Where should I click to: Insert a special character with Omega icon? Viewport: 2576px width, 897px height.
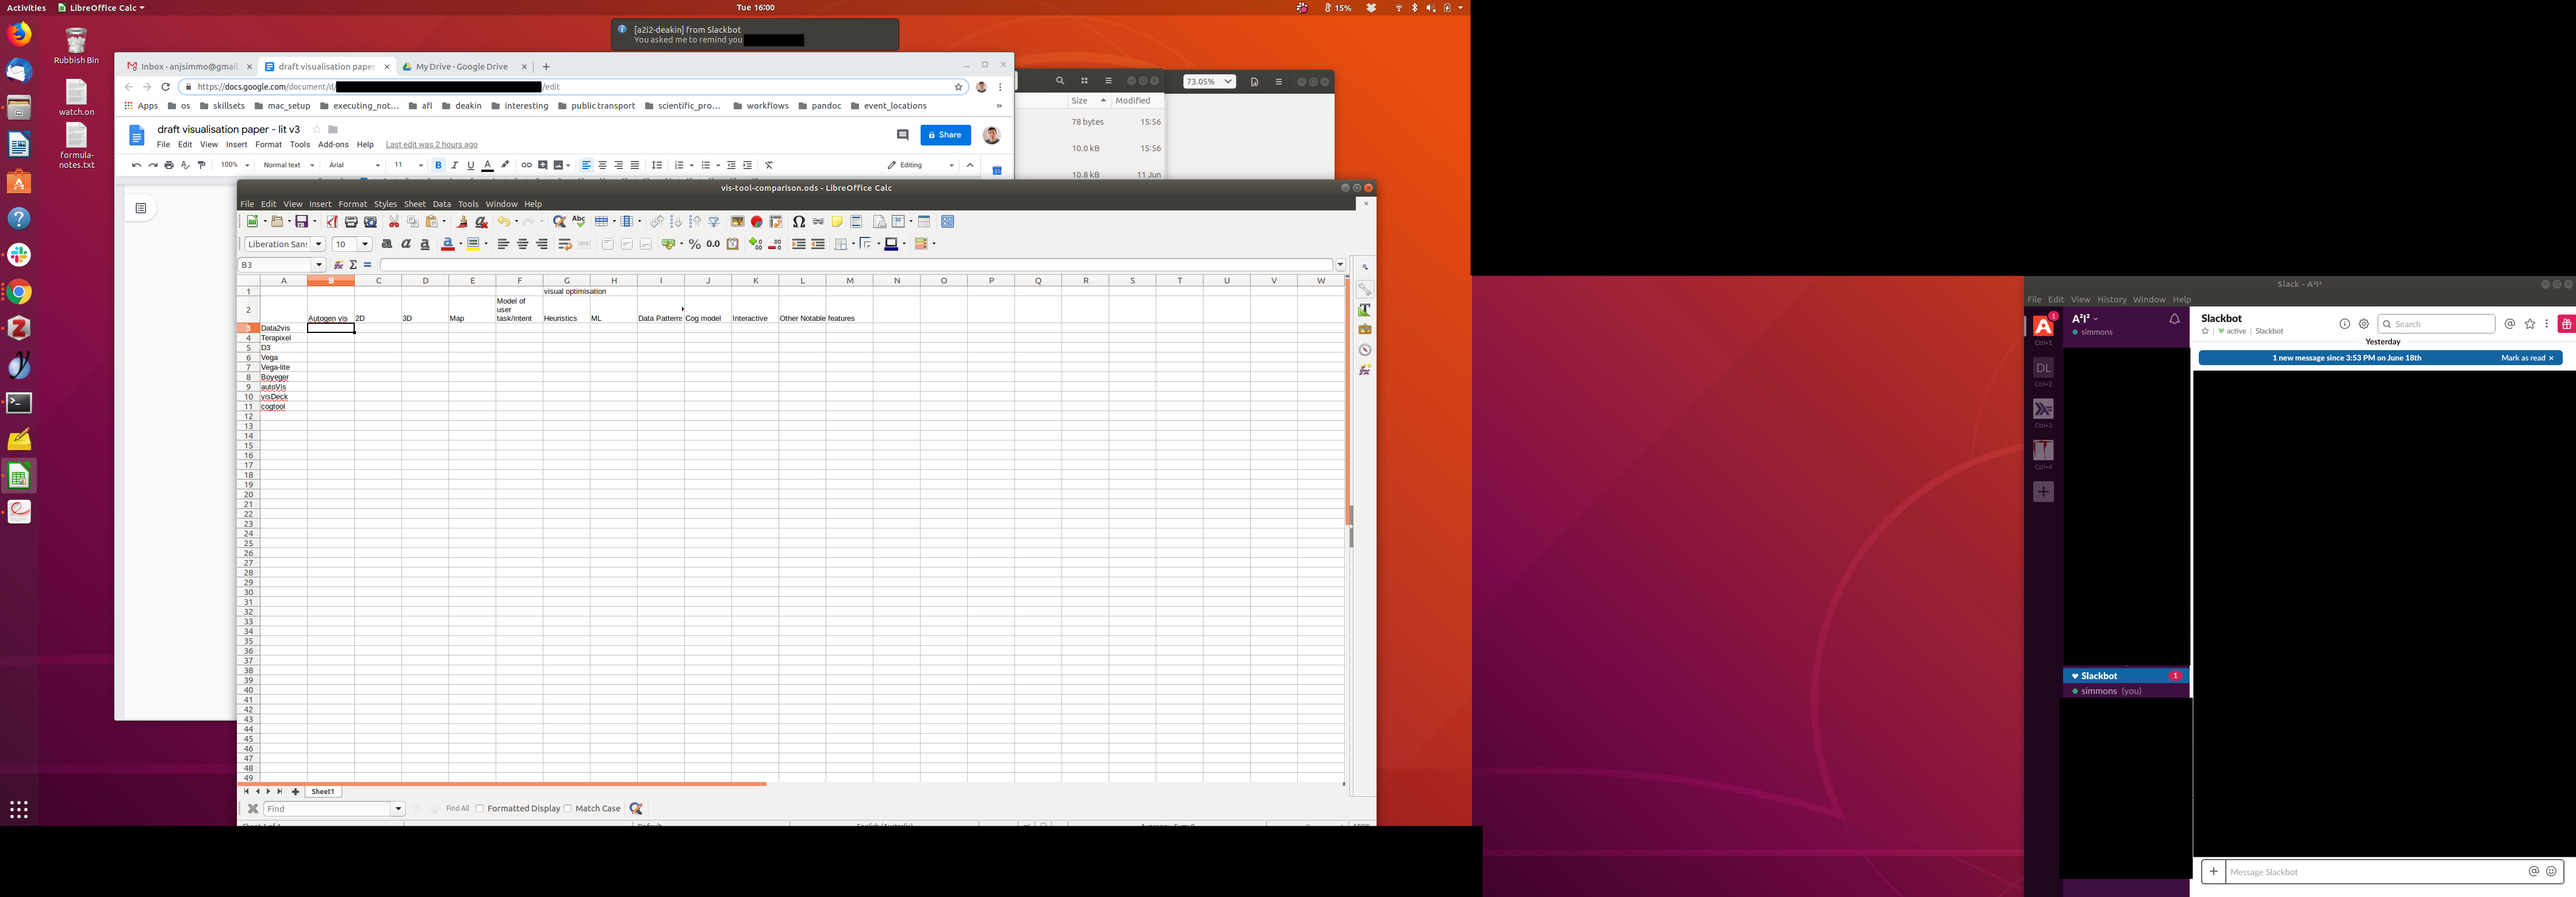click(x=798, y=222)
